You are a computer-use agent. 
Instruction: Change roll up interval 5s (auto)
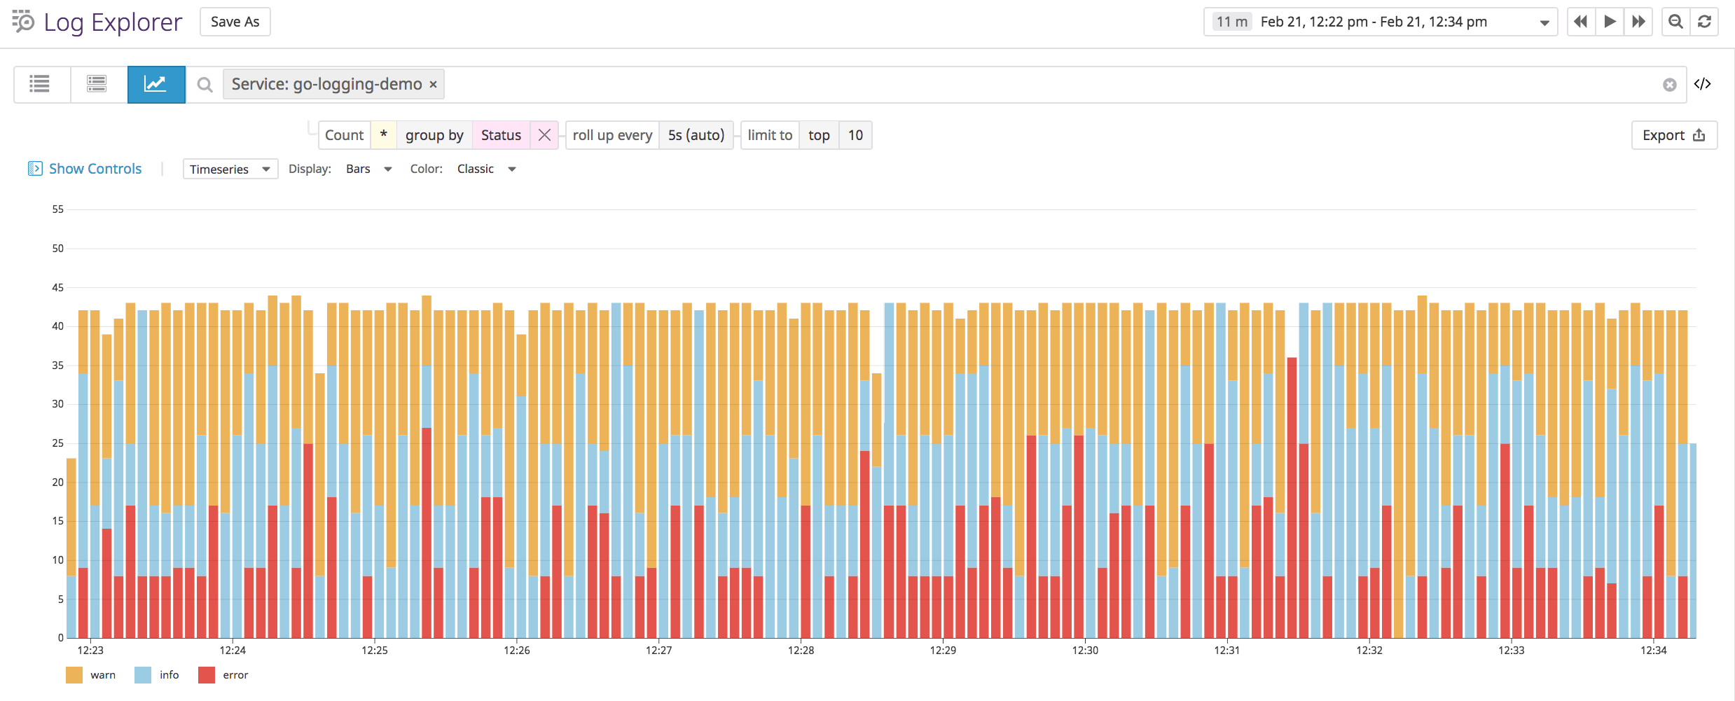tap(696, 134)
